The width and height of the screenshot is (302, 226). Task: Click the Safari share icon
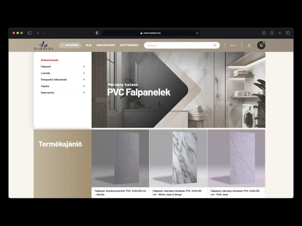(x=272, y=33)
